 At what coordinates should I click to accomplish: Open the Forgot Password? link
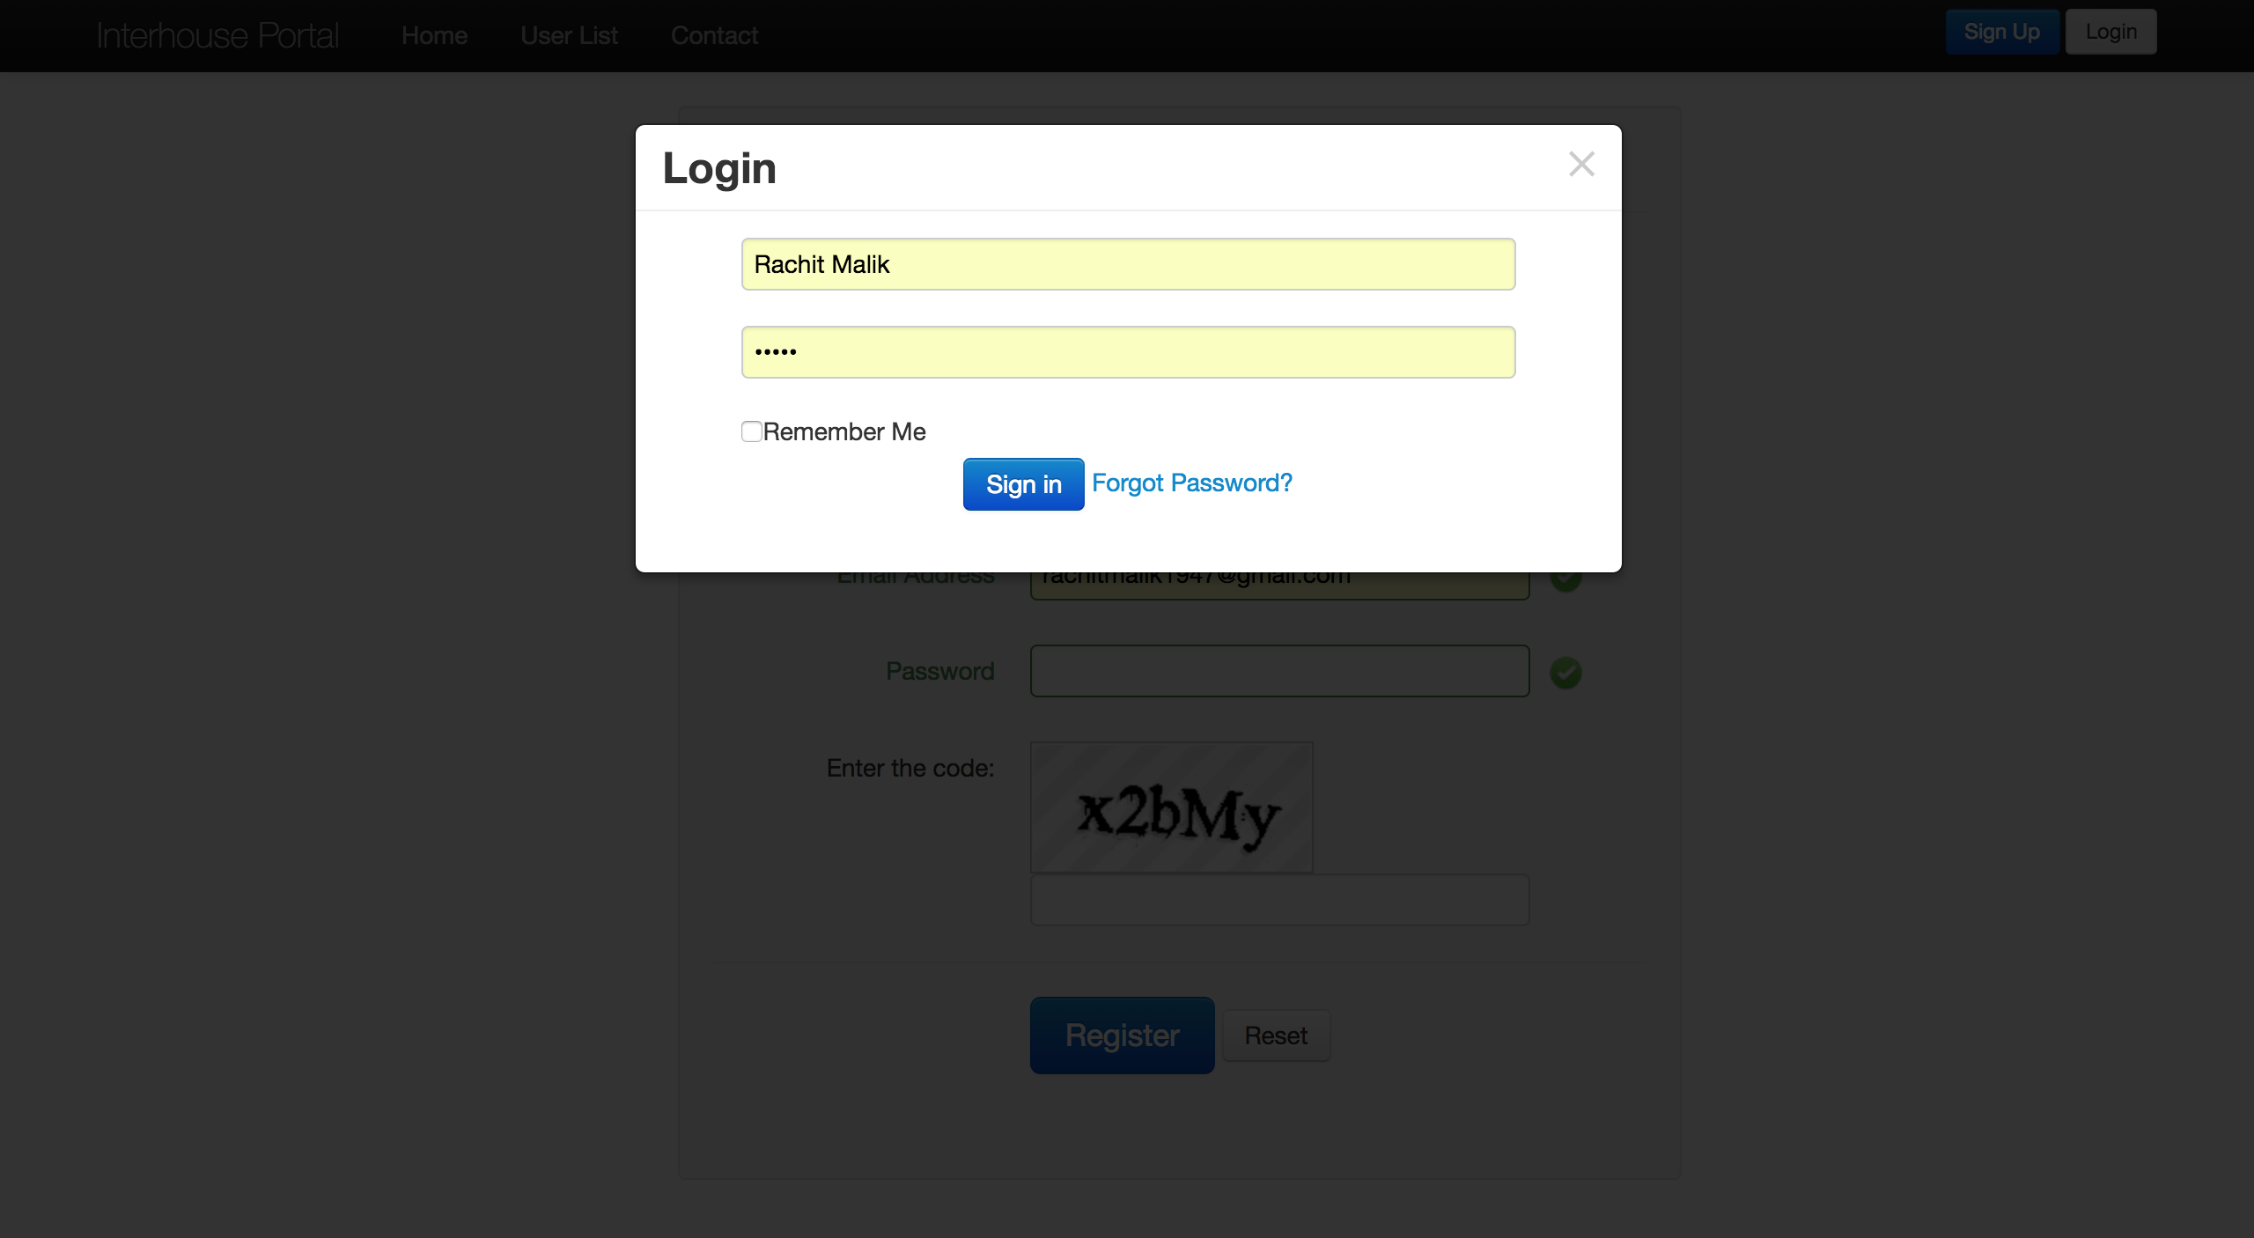[1192, 483]
